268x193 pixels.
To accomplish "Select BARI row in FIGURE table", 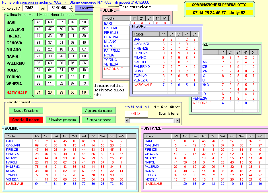I will 166,39.
